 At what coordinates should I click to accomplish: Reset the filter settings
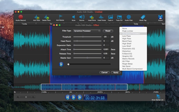click(108, 31)
